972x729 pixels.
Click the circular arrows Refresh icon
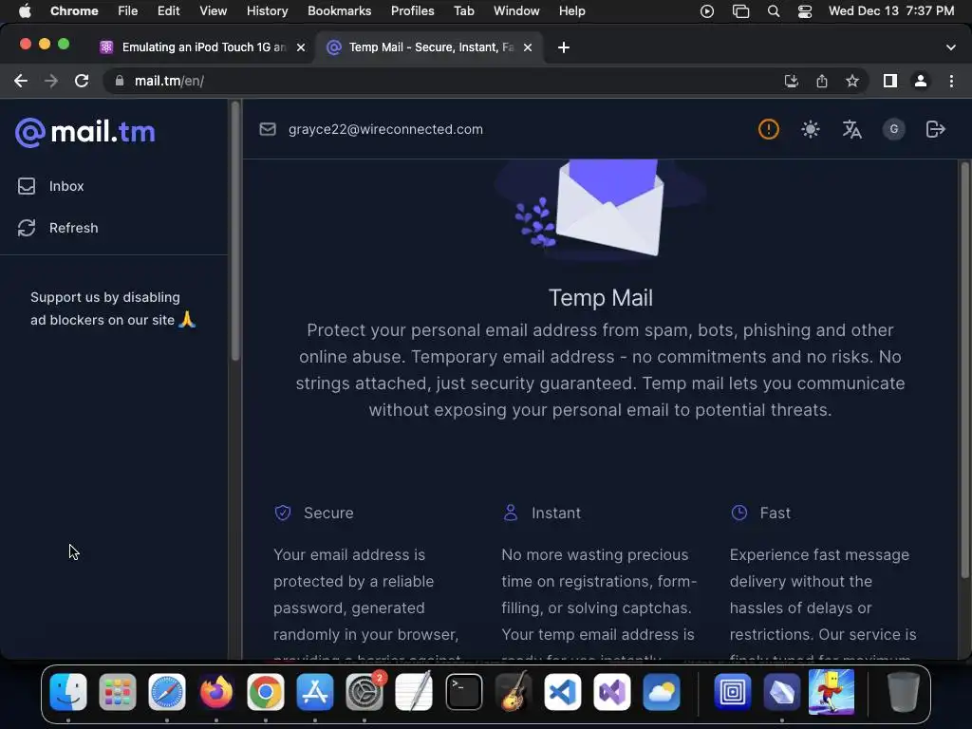[x=26, y=228]
